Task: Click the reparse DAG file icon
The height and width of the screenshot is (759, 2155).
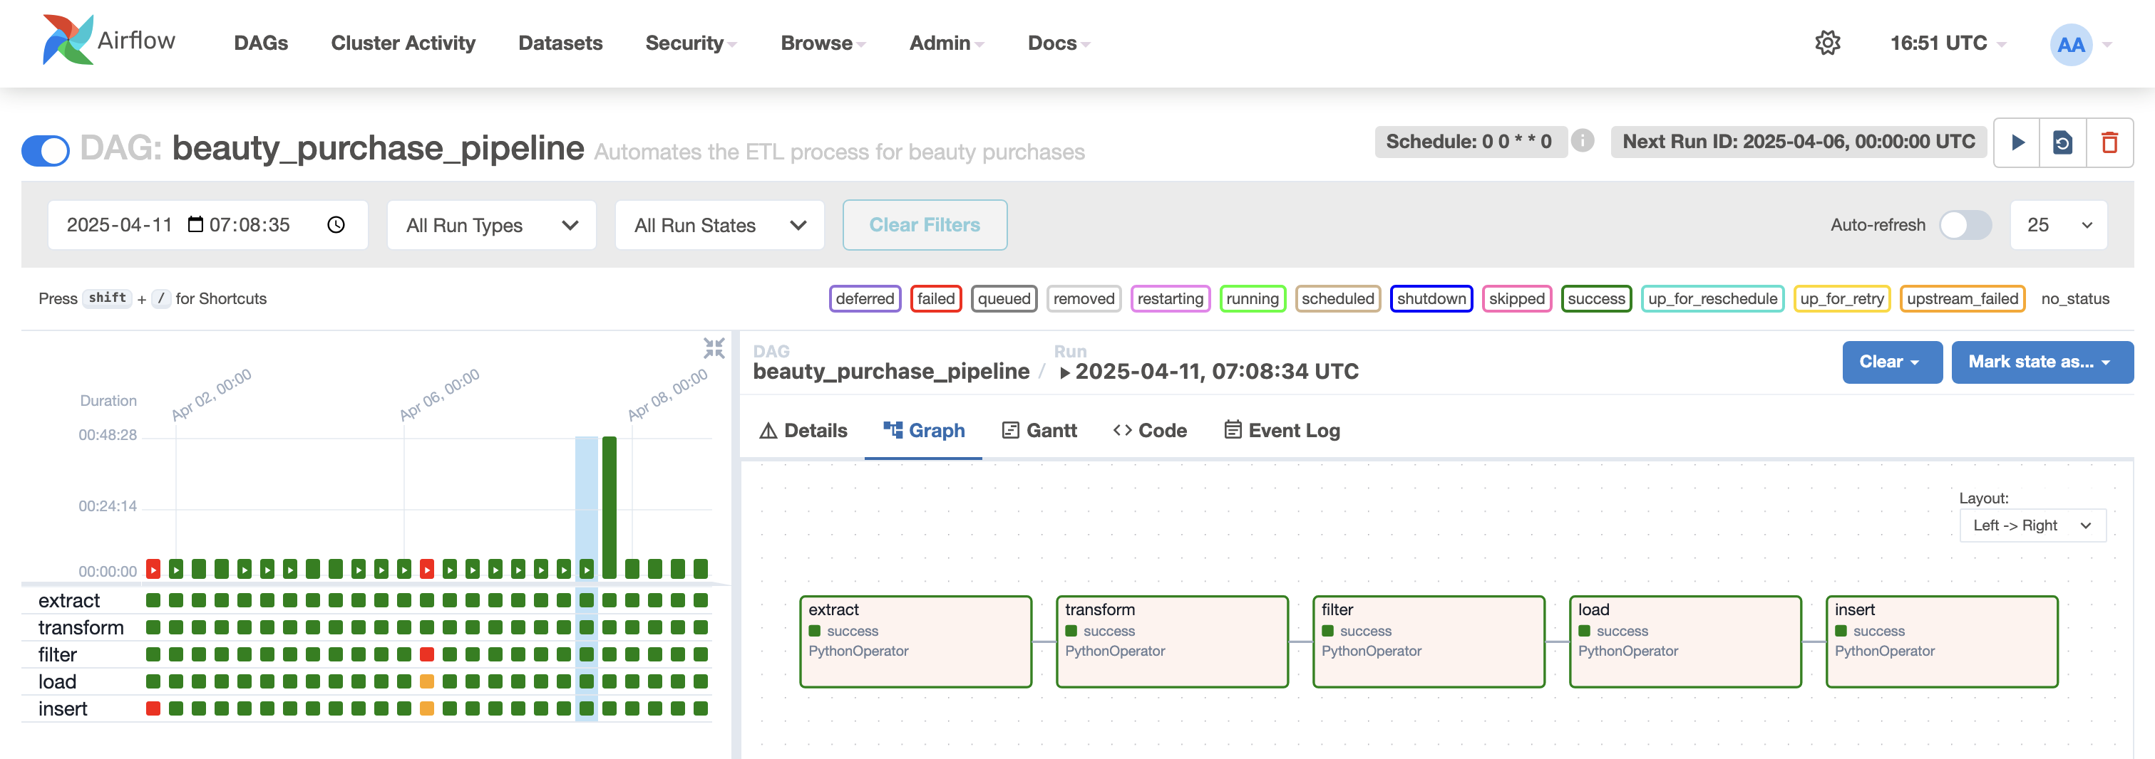Action: (2063, 143)
